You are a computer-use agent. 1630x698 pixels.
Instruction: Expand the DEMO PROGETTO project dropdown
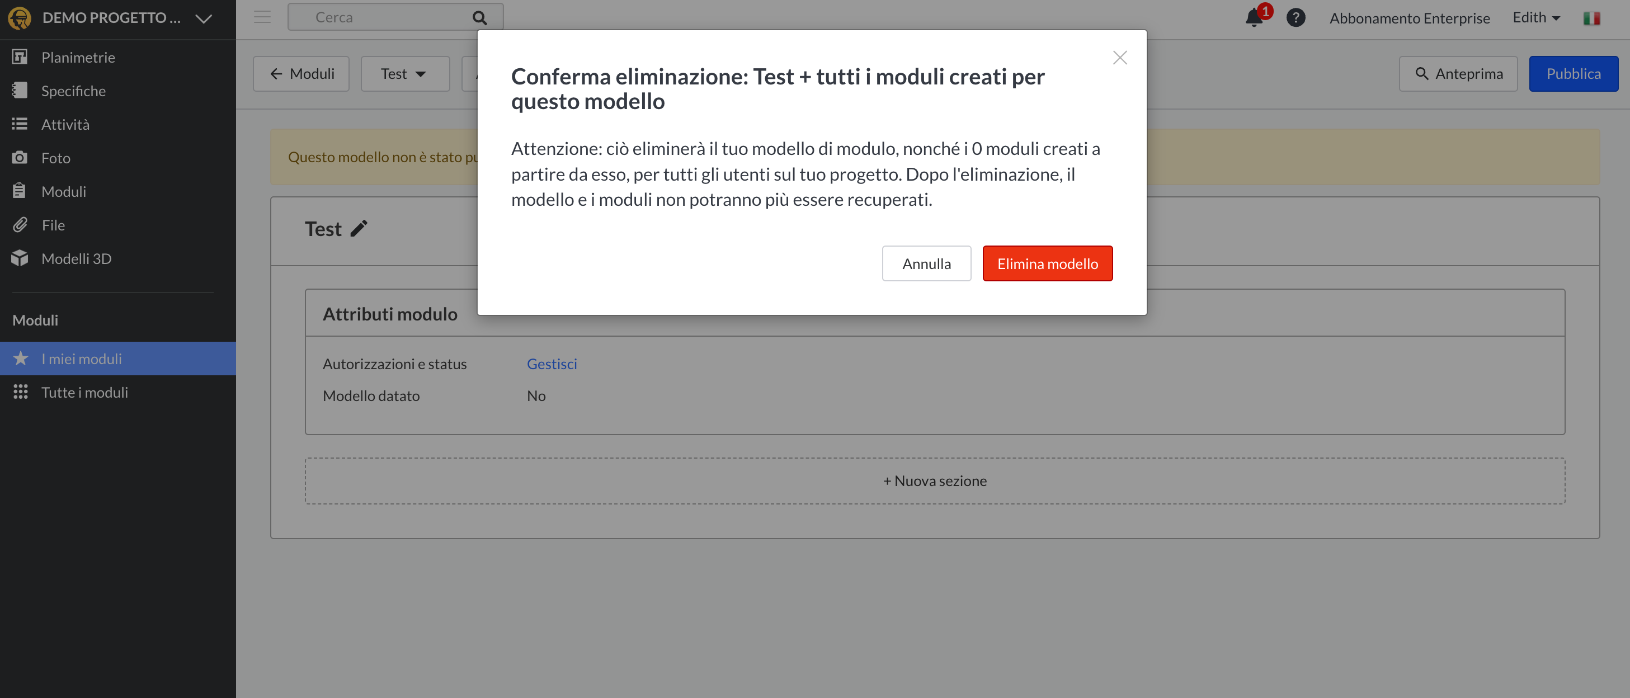pyautogui.click(x=203, y=18)
